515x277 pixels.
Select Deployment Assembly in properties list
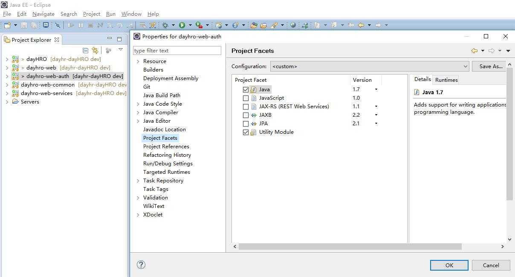point(171,78)
